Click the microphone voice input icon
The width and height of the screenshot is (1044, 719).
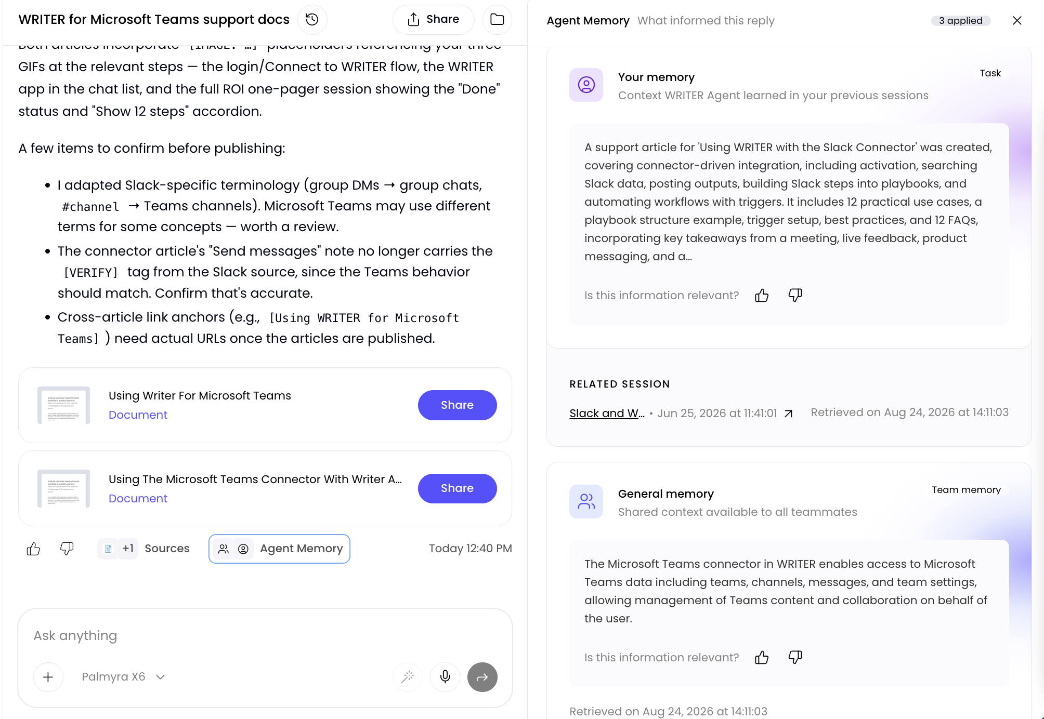tap(445, 677)
